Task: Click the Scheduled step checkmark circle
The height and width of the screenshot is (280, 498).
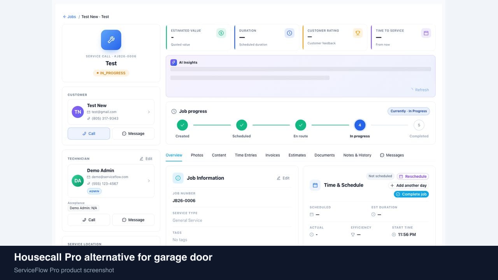Action: coord(242,125)
